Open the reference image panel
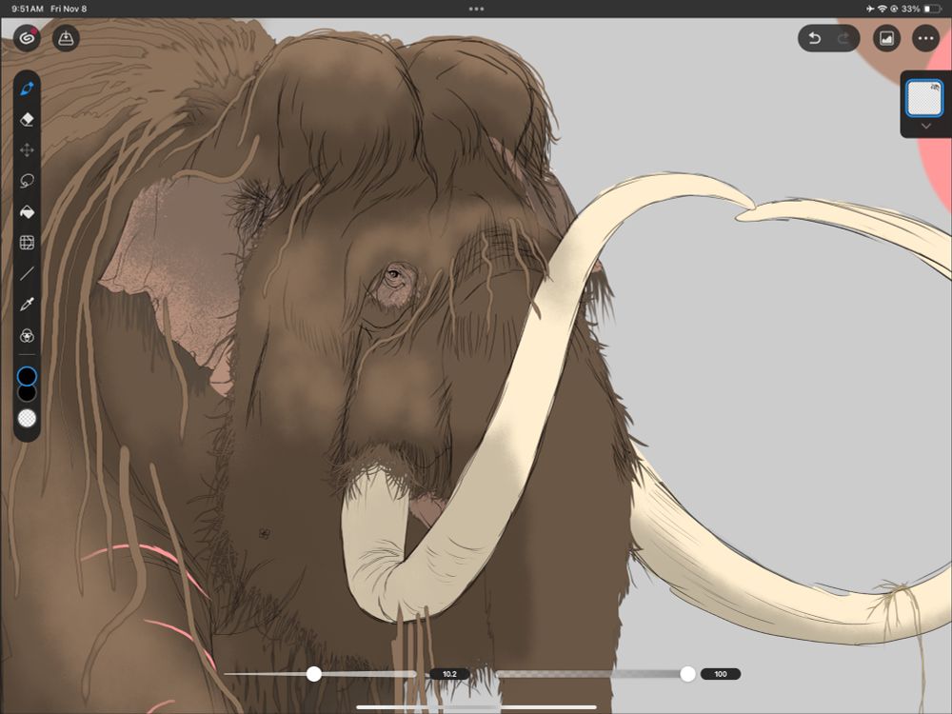Screen dimensions: 952x714 coord(886,38)
